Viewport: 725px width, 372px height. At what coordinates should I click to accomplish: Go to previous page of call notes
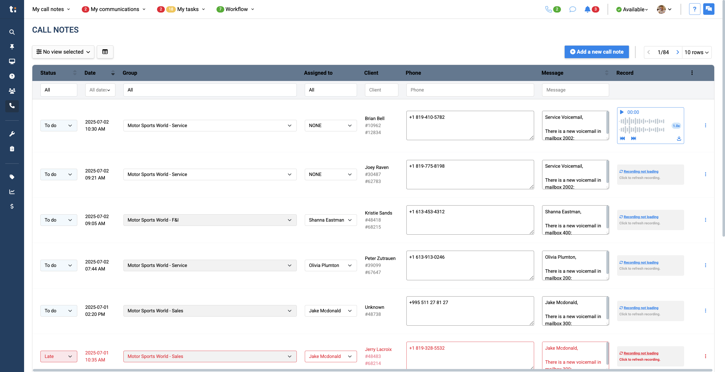(648, 52)
